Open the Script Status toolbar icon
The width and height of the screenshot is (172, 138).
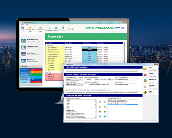(x=49, y=29)
